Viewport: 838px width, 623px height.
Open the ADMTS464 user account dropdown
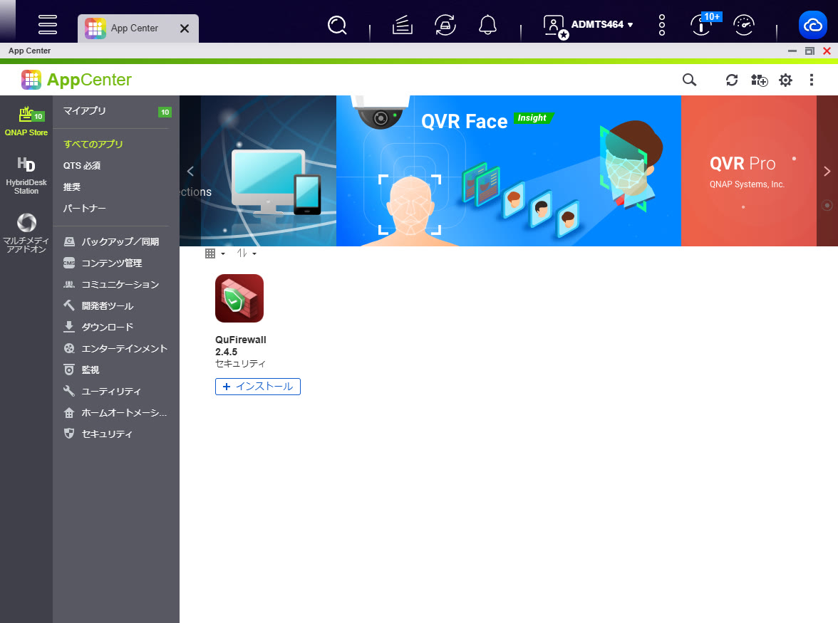coord(588,25)
